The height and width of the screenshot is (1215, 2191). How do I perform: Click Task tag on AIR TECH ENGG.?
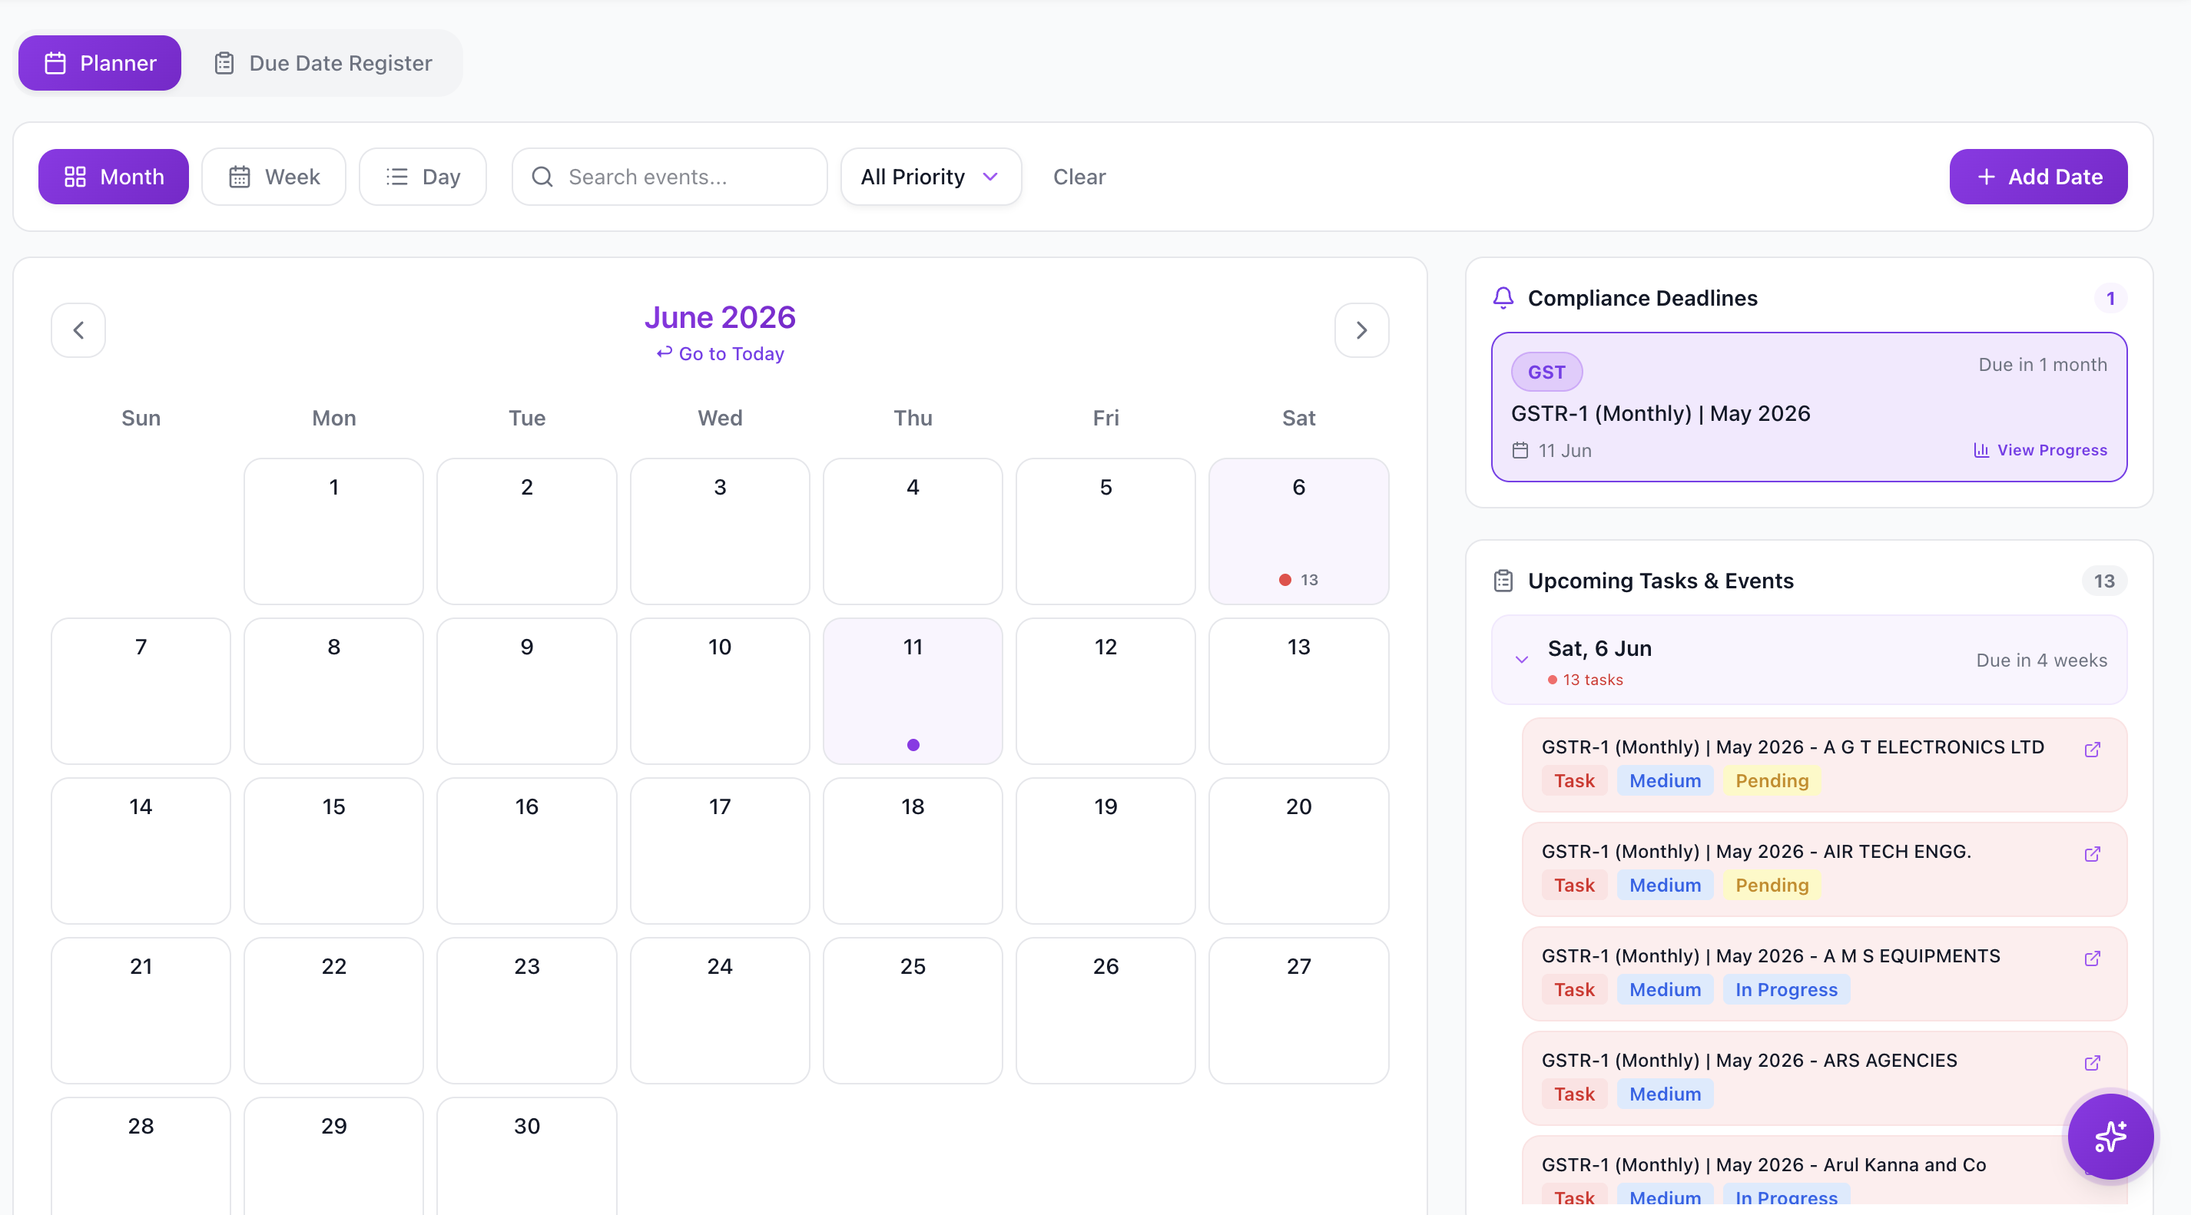[1574, 885]
